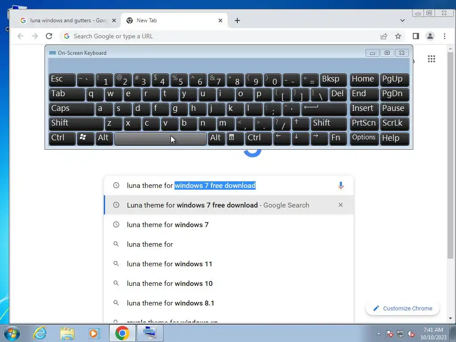Open the Google apps grid
This screenshot has height=342, width=456.
pos(431,59)
